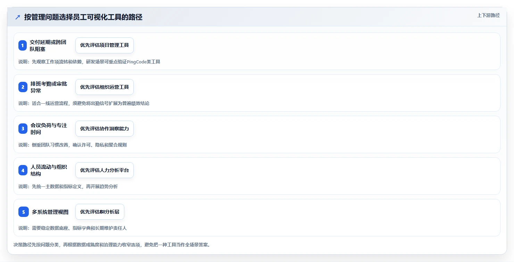The image size is (514, 262).
Task: Click the arrow icon beside the title
Action: tap(18, 17)
